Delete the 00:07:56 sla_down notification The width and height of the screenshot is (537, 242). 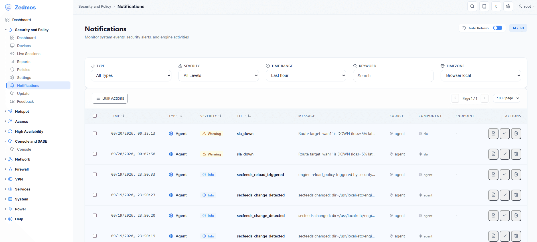(516, 154)
